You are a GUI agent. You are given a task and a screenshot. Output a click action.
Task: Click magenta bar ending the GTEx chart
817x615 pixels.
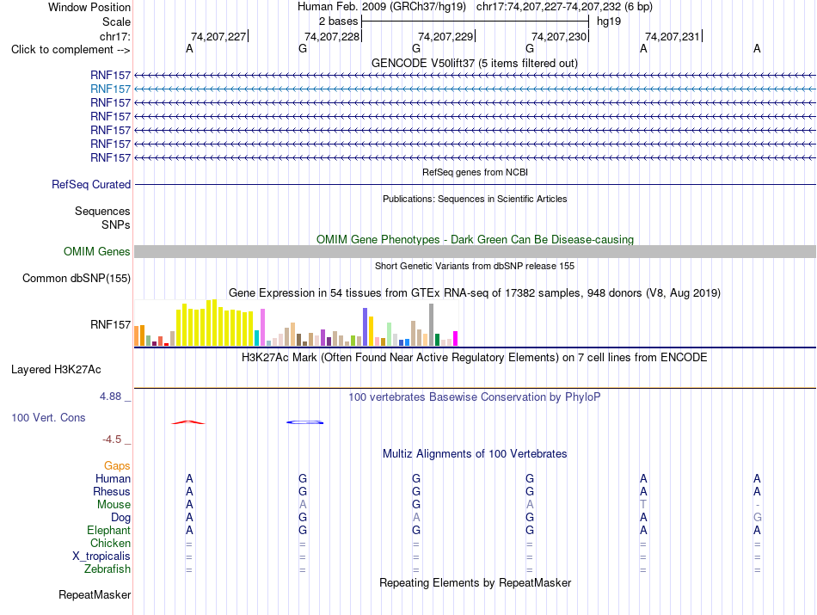point(456,339)
